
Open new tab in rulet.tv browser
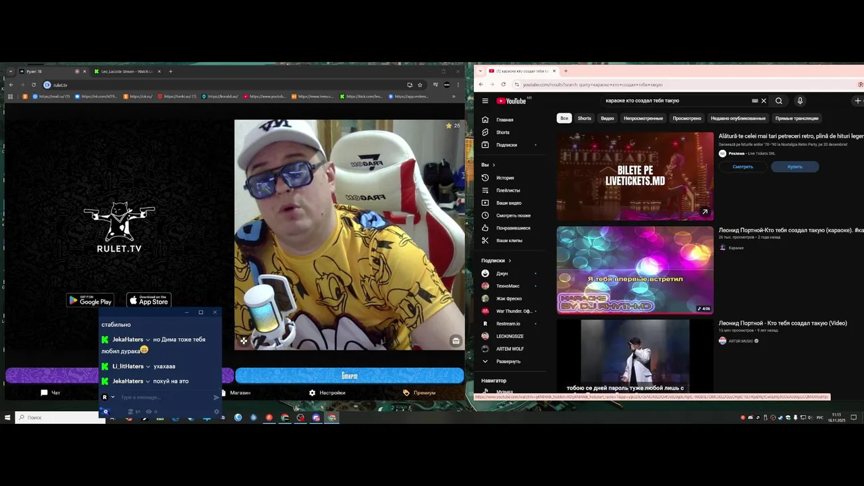click(170, 72)
